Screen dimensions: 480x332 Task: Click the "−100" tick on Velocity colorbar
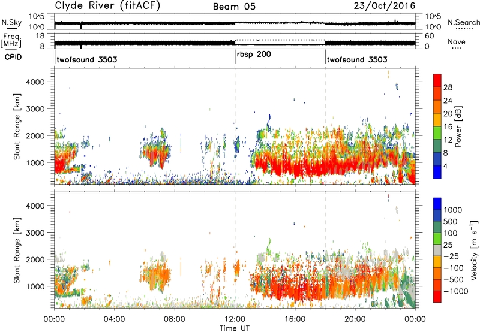tap(454, 268)
